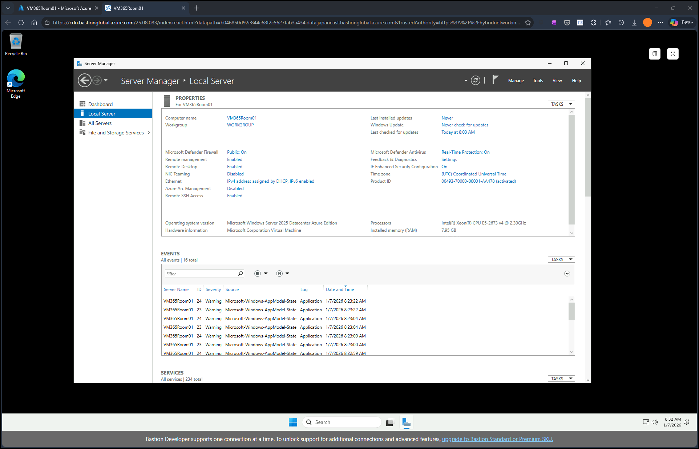Click IE Enhanced Security Configuration On link
Screen dimensions: 699x449
pyautogui.click(x=444, y=167)
